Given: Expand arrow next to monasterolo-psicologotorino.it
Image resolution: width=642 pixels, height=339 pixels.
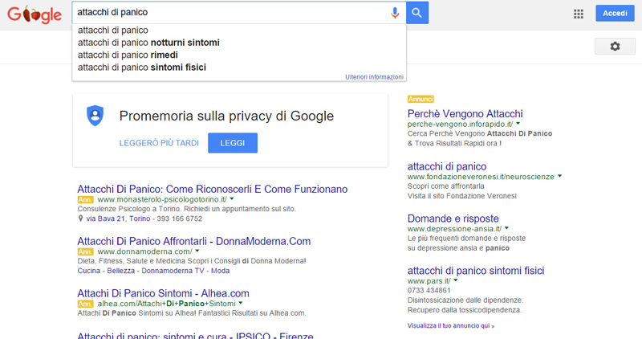Looking at the screenshot, I should click(232, 198).
